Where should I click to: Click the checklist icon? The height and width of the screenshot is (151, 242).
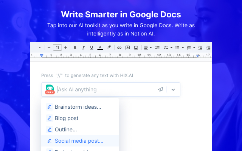click(166, 48)
